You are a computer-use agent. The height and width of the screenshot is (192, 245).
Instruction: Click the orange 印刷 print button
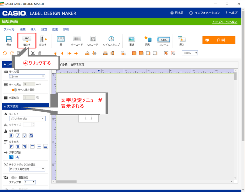pos(219,40)
